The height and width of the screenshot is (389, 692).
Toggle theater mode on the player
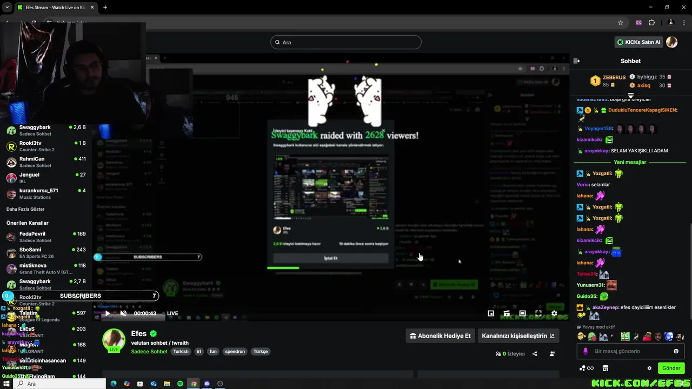(x=522, y=313)
